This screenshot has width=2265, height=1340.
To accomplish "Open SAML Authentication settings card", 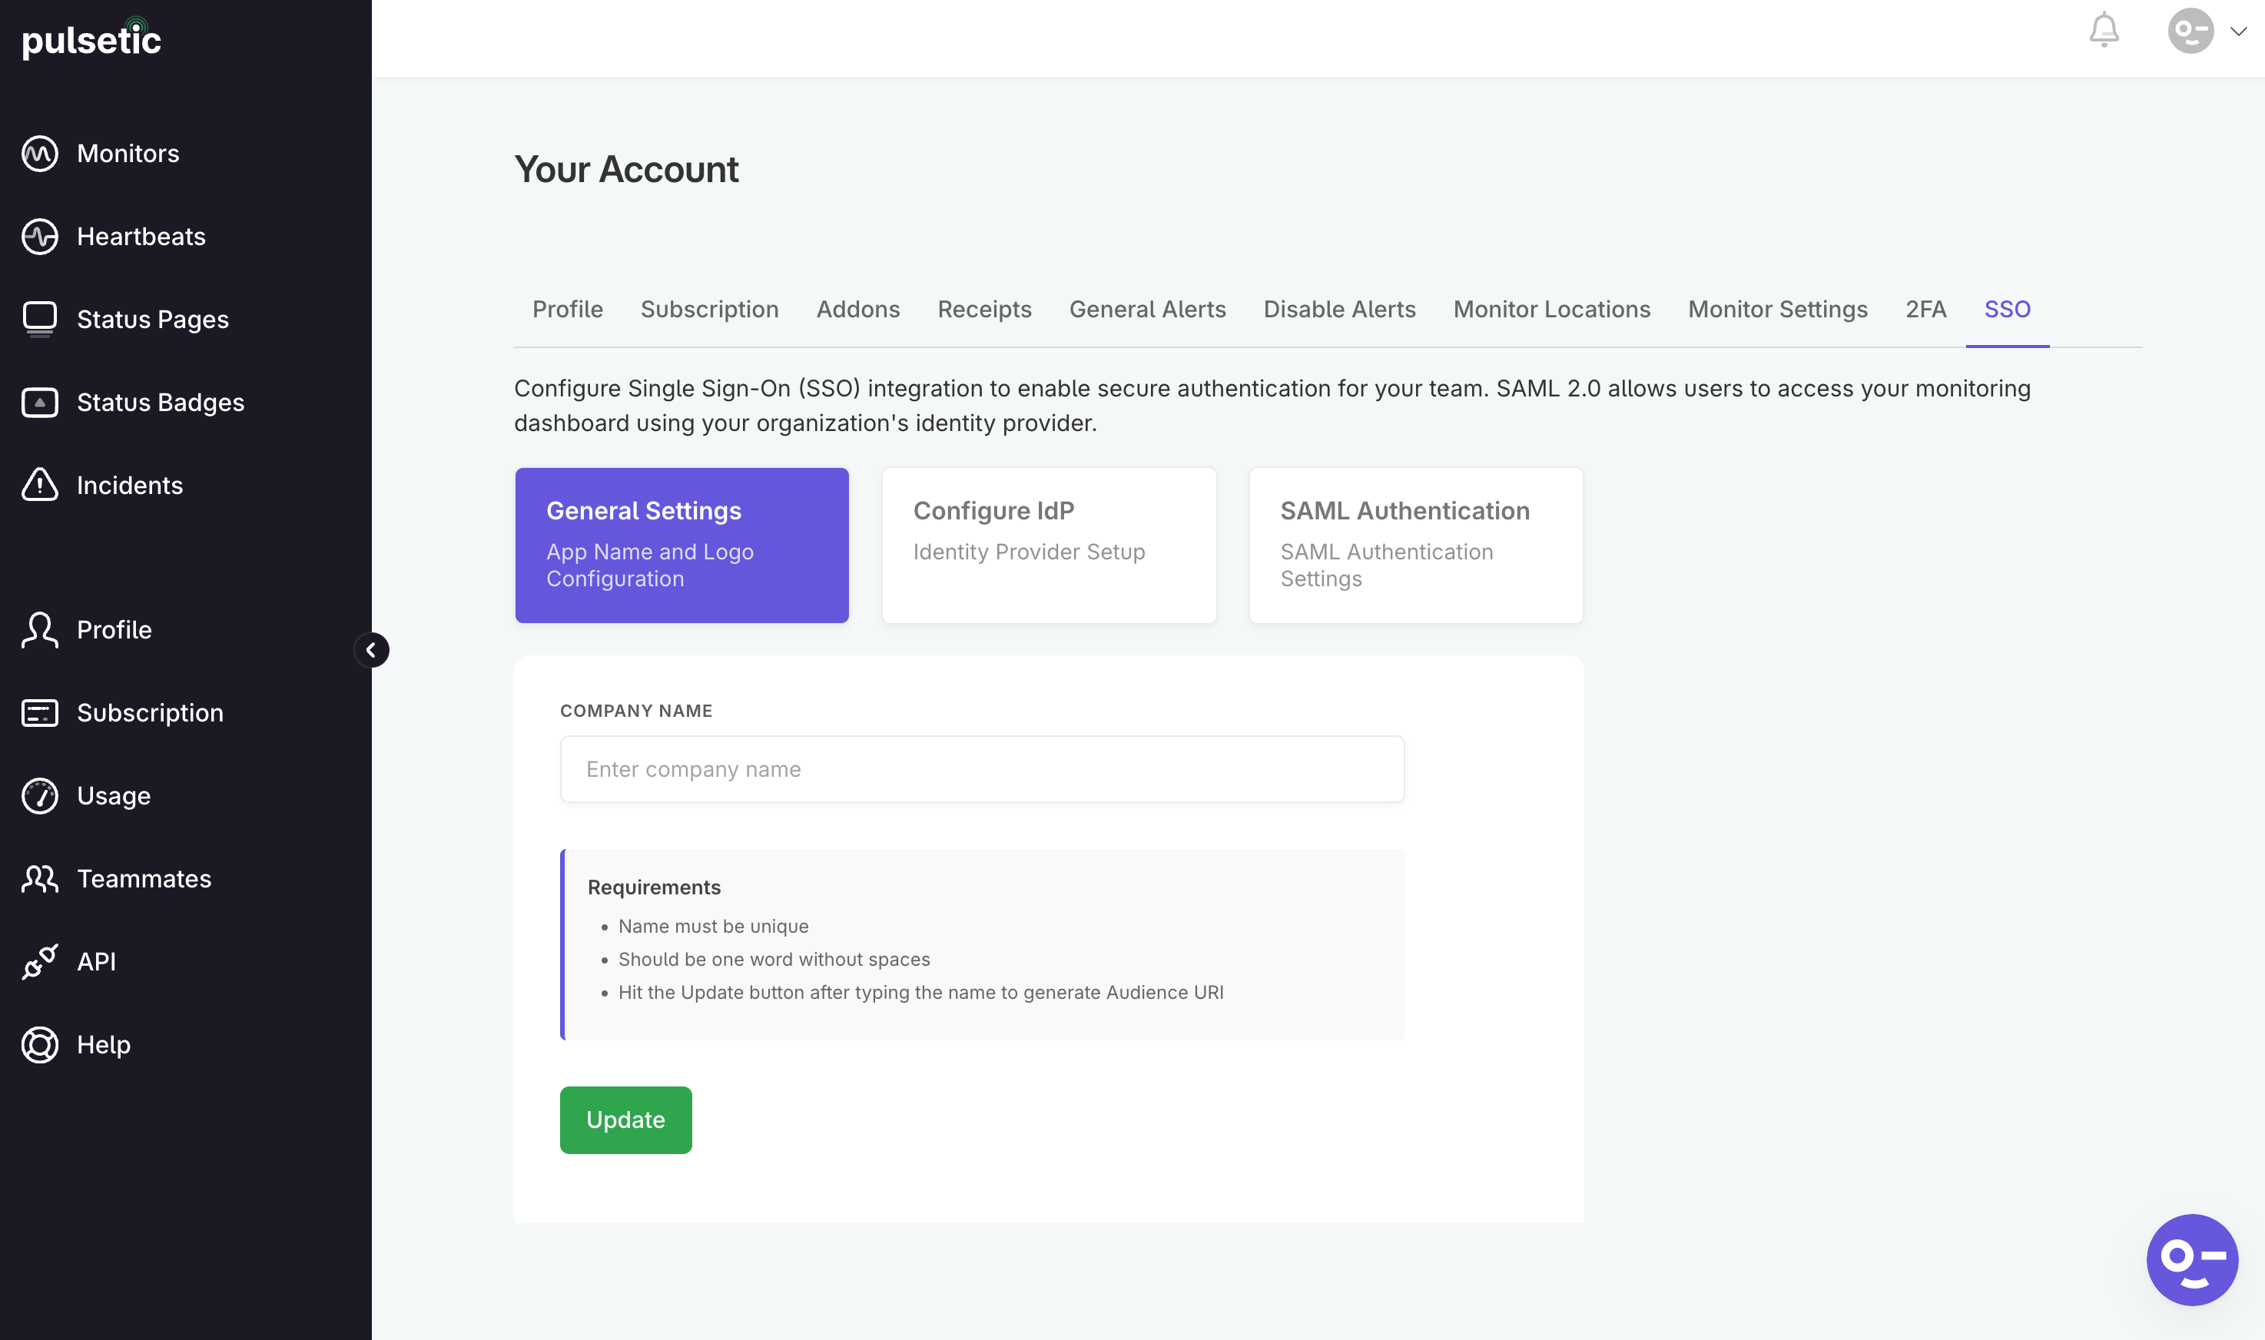I will pyautogui.click(x=1414, y=545).
